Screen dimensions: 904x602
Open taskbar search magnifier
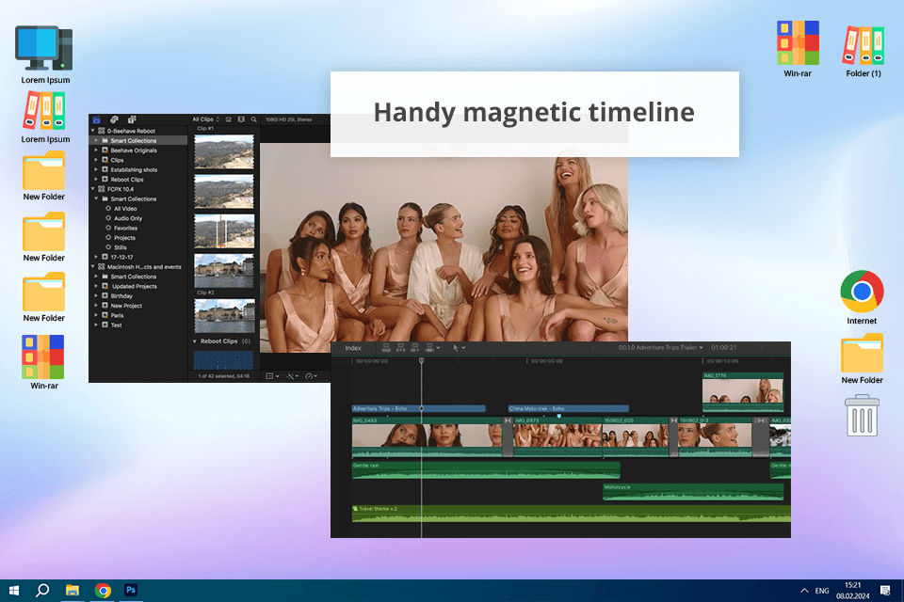tap(42, 591)
